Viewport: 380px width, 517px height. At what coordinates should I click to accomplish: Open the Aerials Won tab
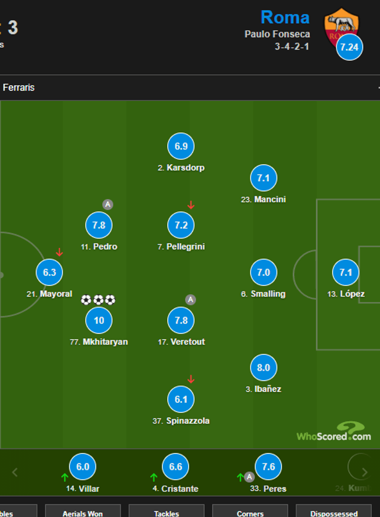[83, 513]
